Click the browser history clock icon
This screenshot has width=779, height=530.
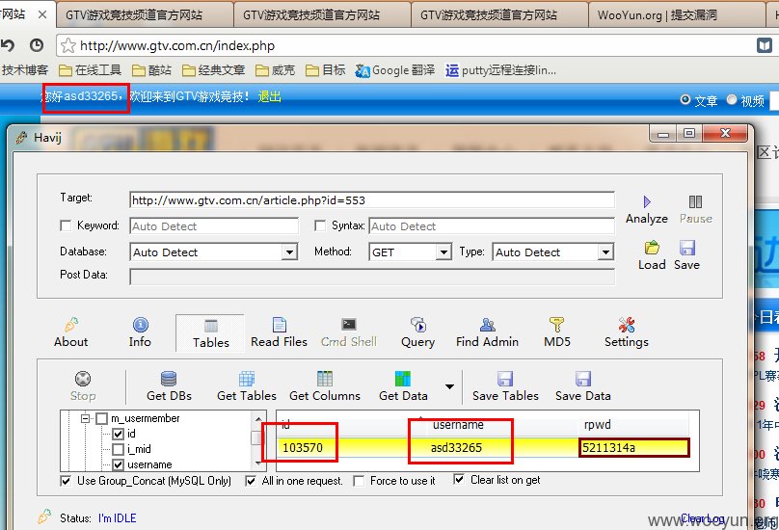pos(37,45)
